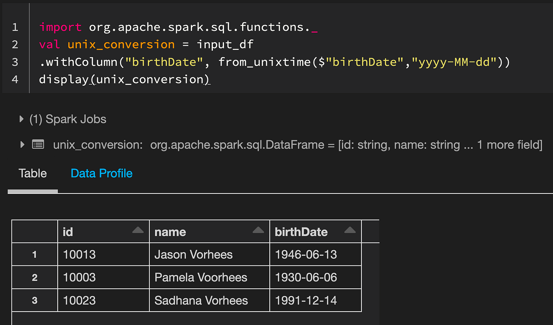Click the display(unix_conversion) call
553x325 pixels.
tap(124, 79)
